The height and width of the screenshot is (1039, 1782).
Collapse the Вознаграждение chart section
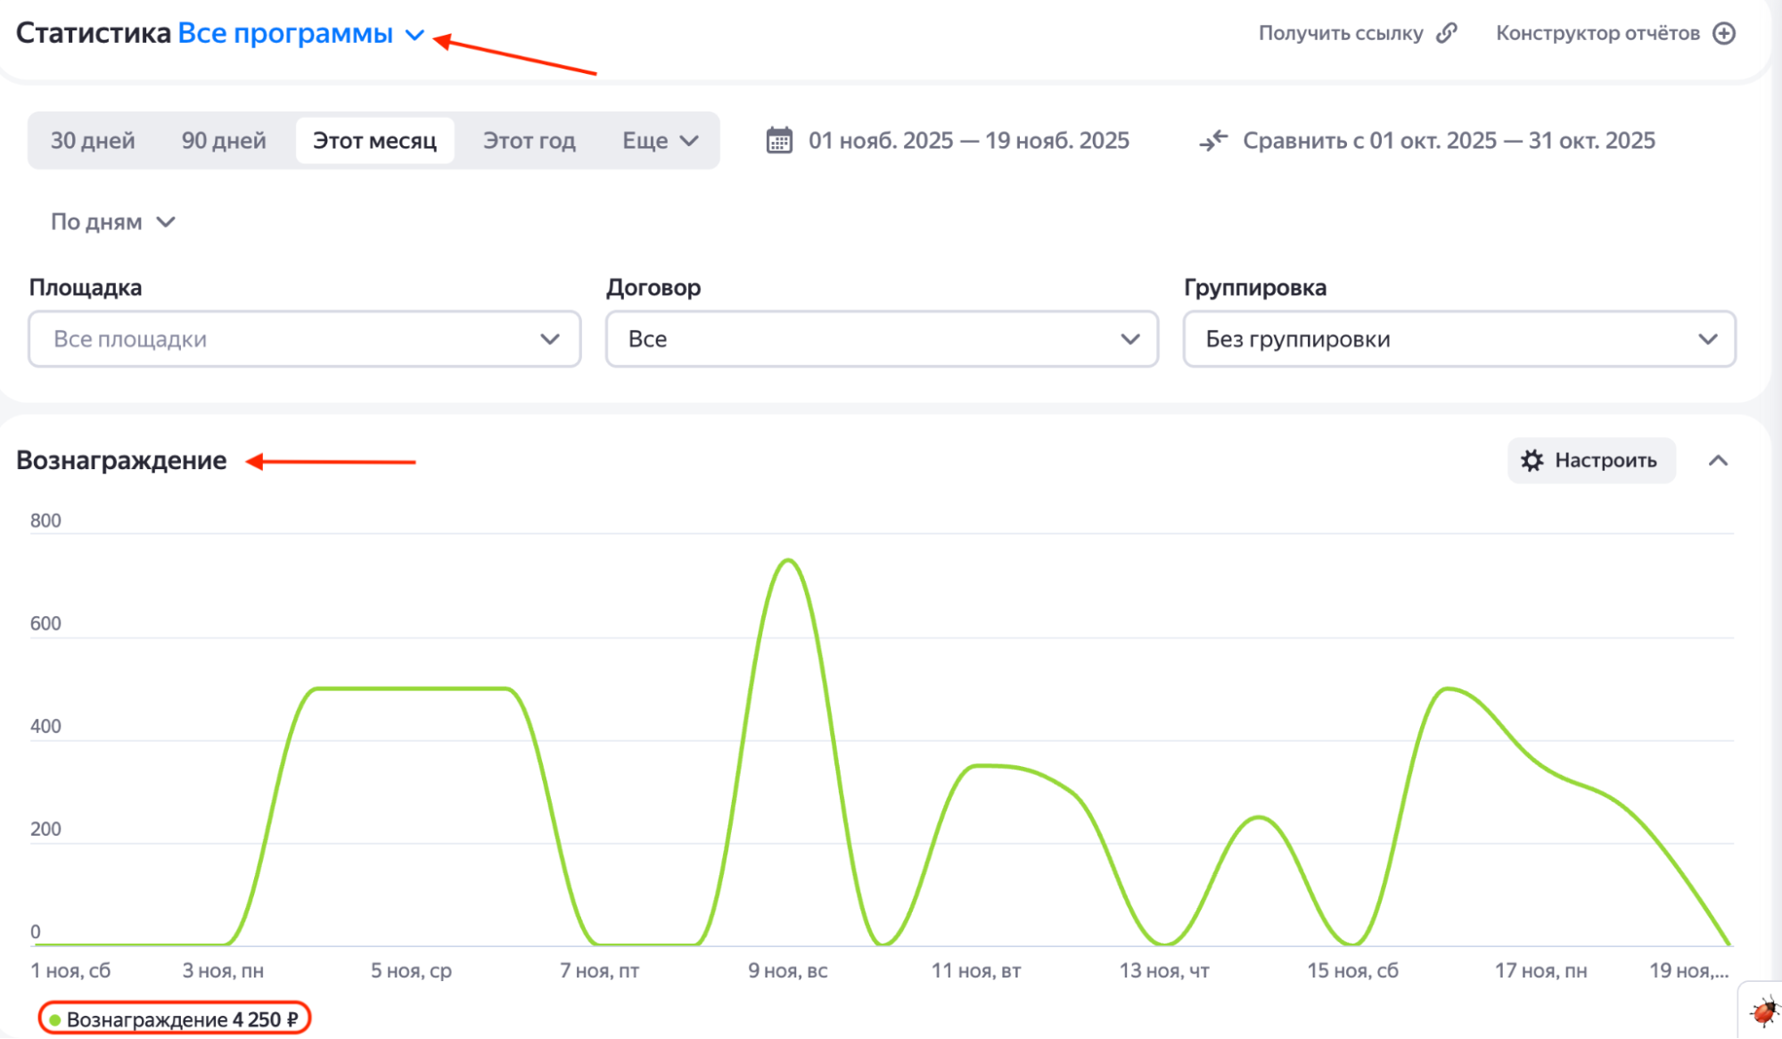tap(1718, 460)
